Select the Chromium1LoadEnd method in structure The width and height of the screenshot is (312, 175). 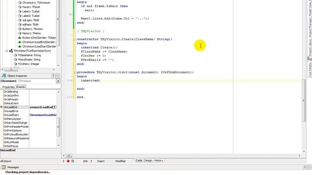(x=39, y=42)
